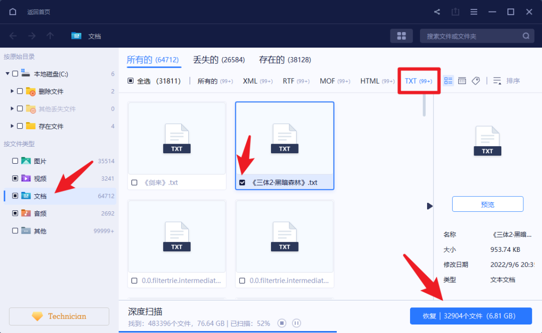
Task: Click 返回首页 return home link
Action: click(39, 12)
